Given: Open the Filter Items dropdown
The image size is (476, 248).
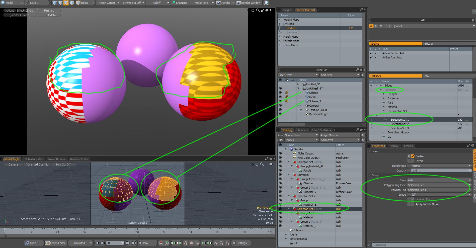Looking at the screenshot, I should coord(298,75).
